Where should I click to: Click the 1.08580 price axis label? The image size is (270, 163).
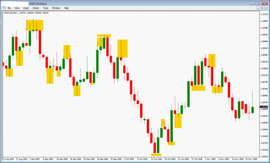(x=264, y=55)
